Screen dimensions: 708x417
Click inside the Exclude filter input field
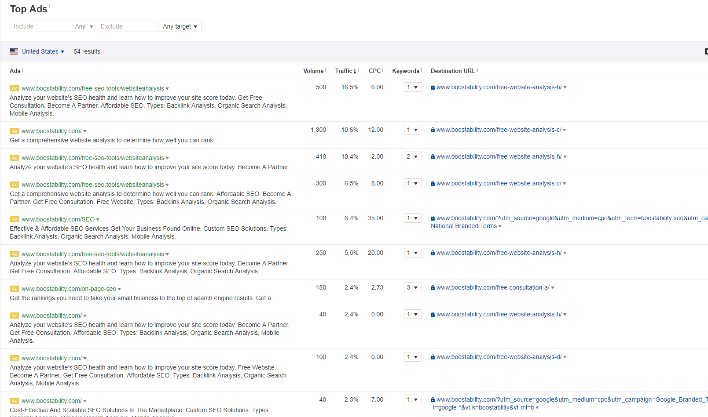(x=128, y=26)
